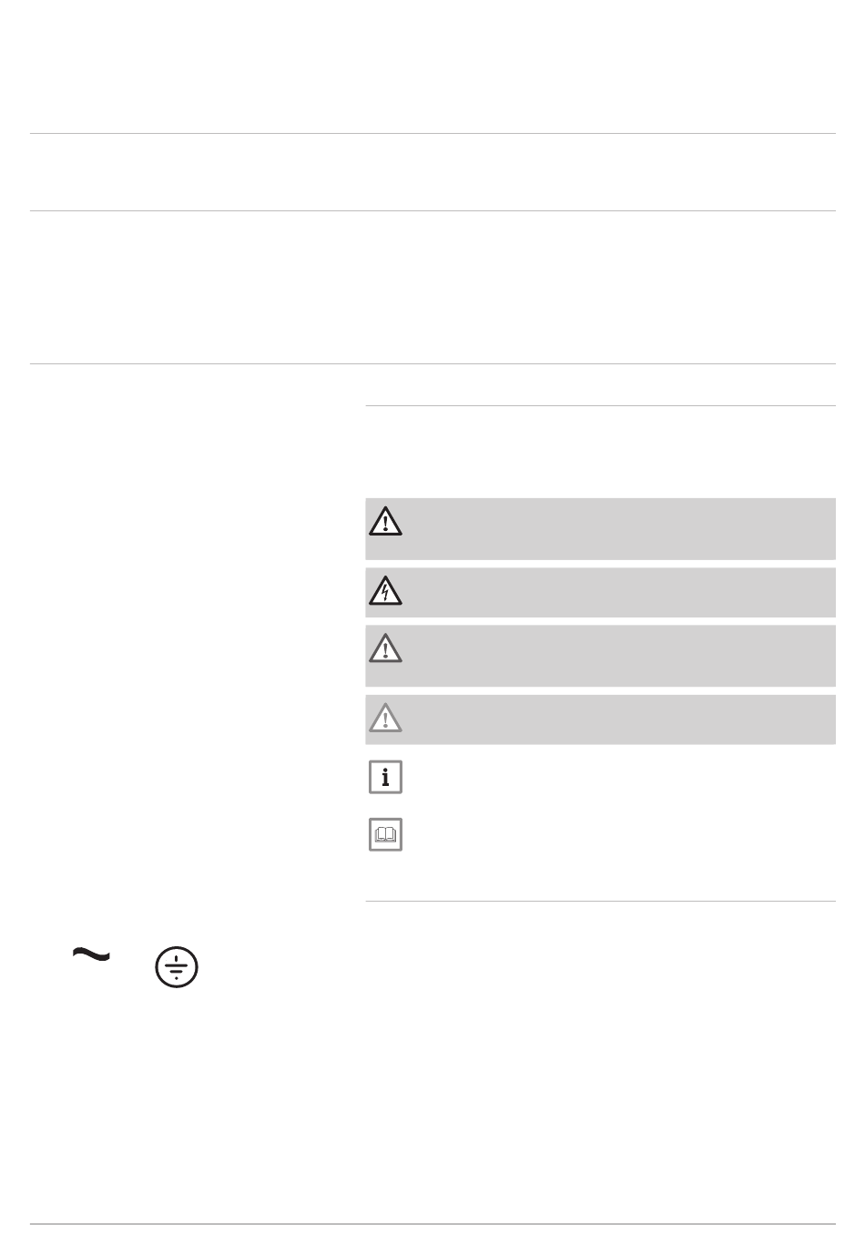Click the short rule just above the danger banner
865x1255 pixels.
[x=600, y=405]
